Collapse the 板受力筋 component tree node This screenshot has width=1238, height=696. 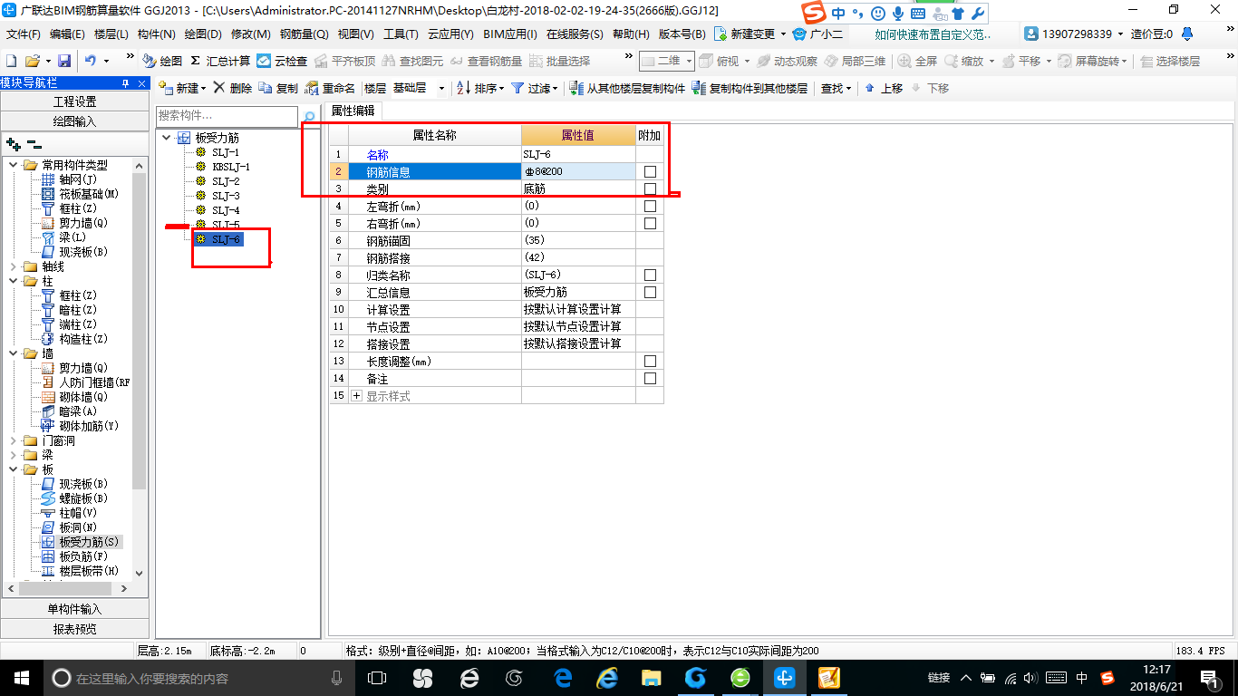(167, 138)
